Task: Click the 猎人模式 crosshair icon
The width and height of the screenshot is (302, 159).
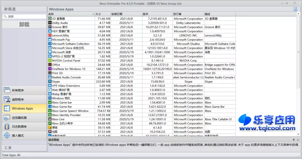Action: [7, 136]
